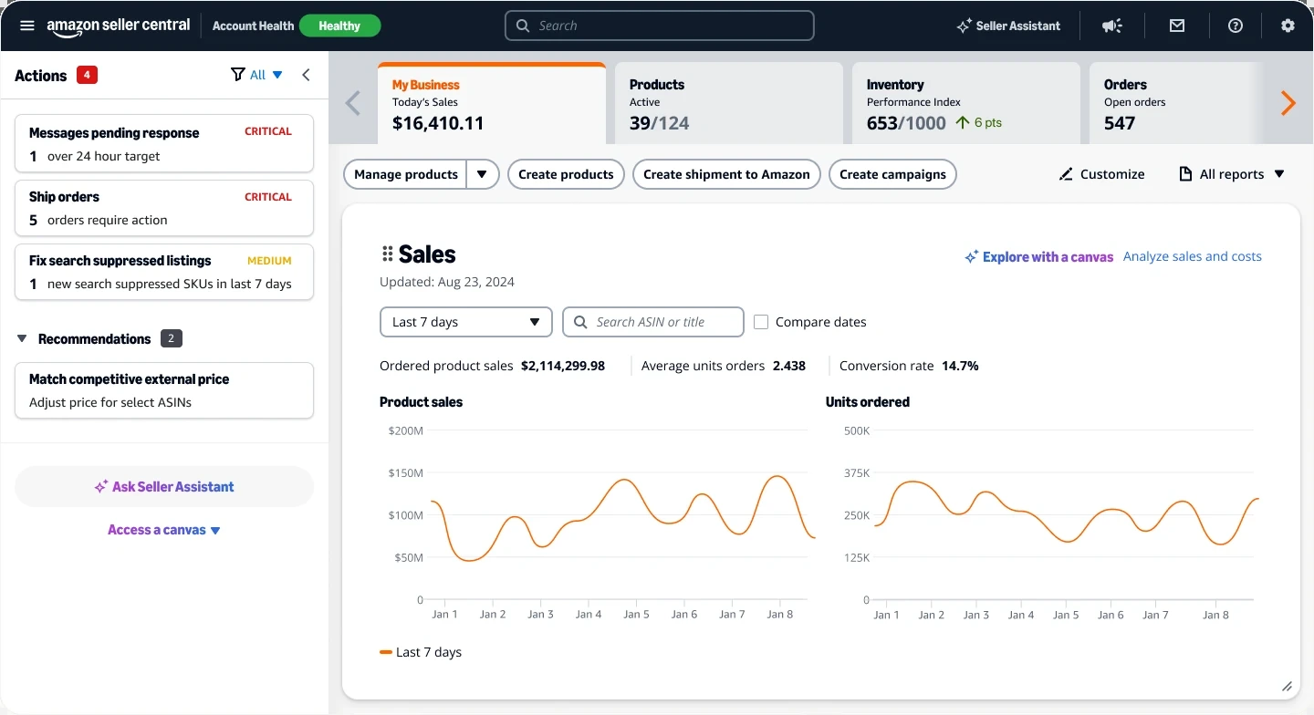Select the Inventory tab card
The image size is (1314, 715).
point(966,103)
